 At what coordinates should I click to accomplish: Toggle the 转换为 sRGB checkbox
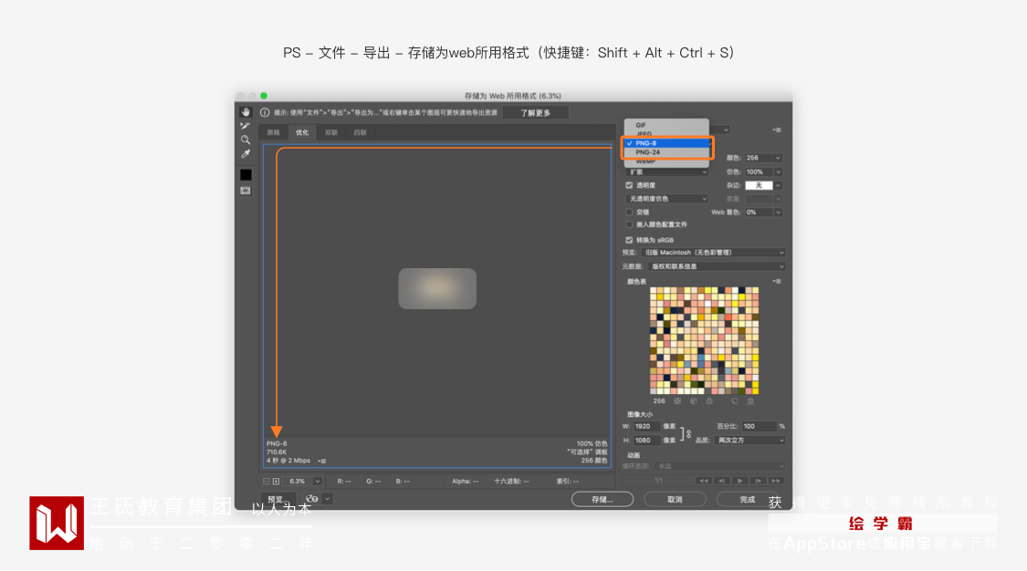tap(629, 240)
